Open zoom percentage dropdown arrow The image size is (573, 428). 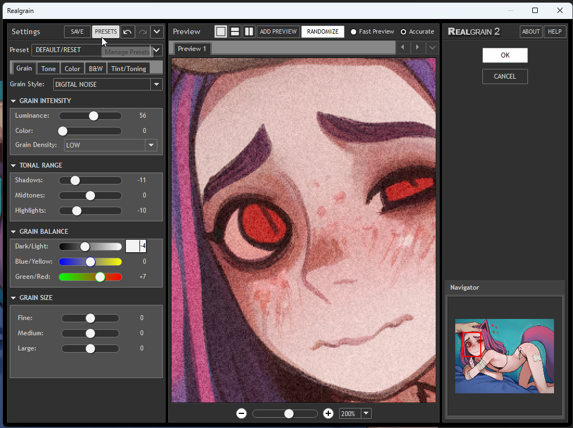point(366,413)
